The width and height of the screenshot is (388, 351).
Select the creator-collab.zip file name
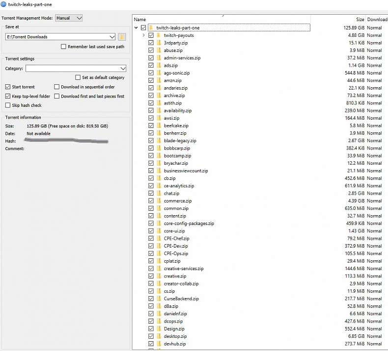click(181, 283)
